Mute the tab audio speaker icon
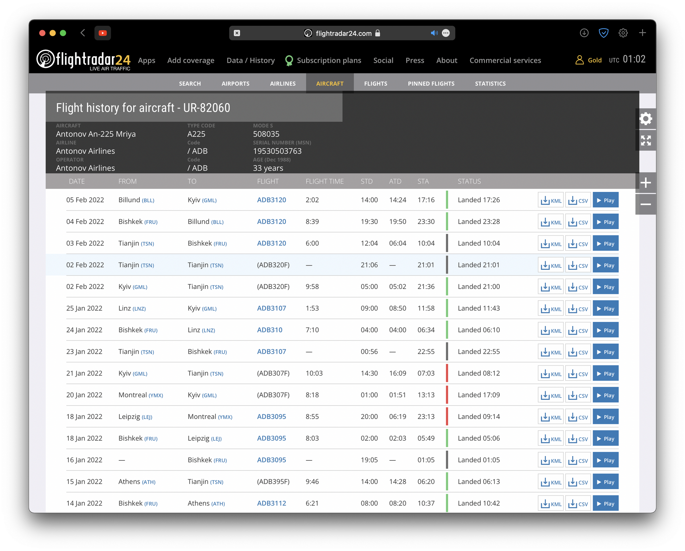 pyautogui.click(x=434, y=33)
